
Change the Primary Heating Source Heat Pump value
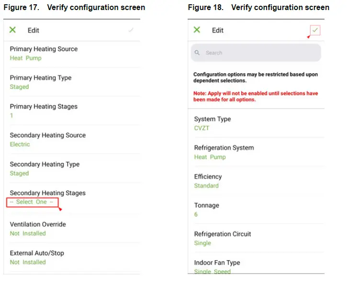coord(26,58)
